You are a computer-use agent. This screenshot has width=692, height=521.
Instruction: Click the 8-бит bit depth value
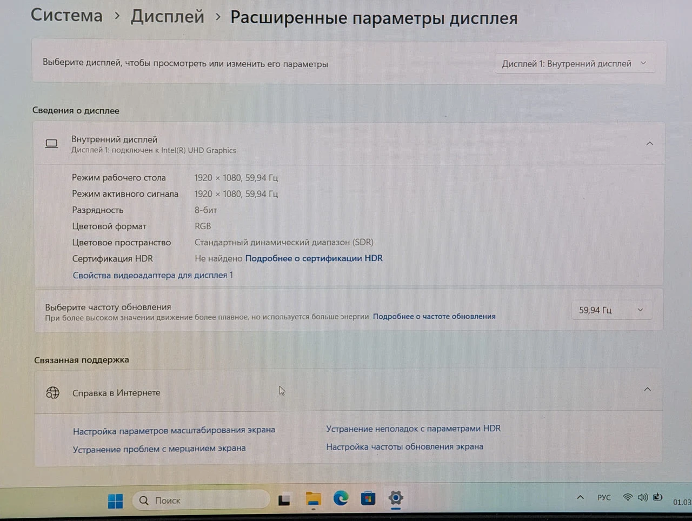point(206,210)
